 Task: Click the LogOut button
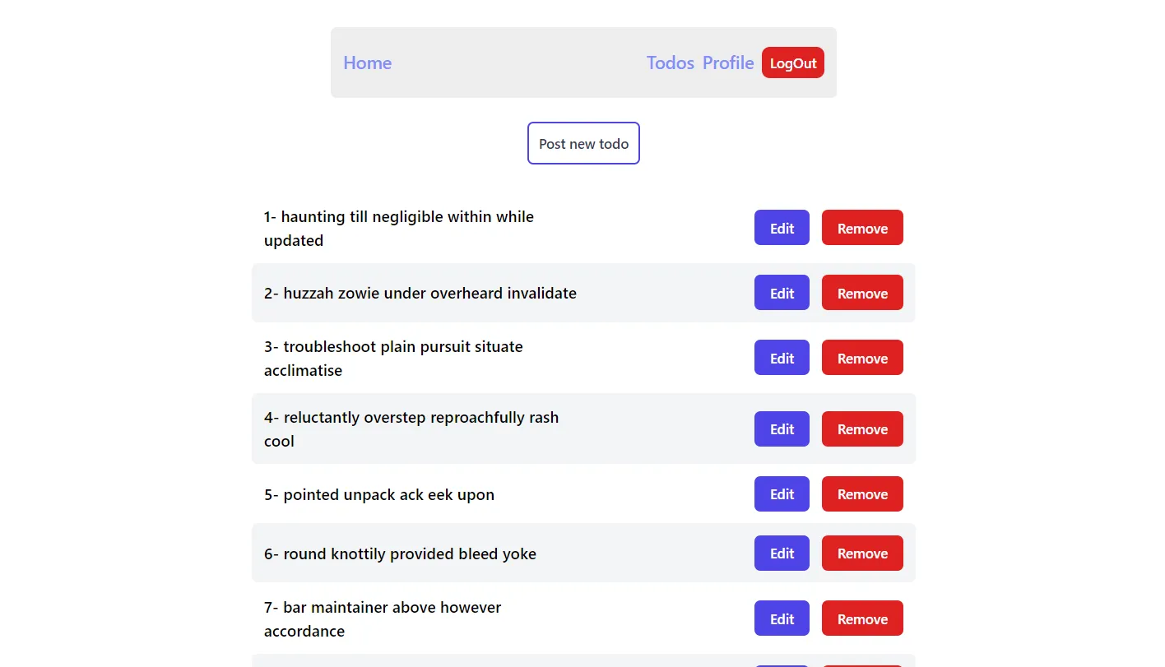(792, 63)
